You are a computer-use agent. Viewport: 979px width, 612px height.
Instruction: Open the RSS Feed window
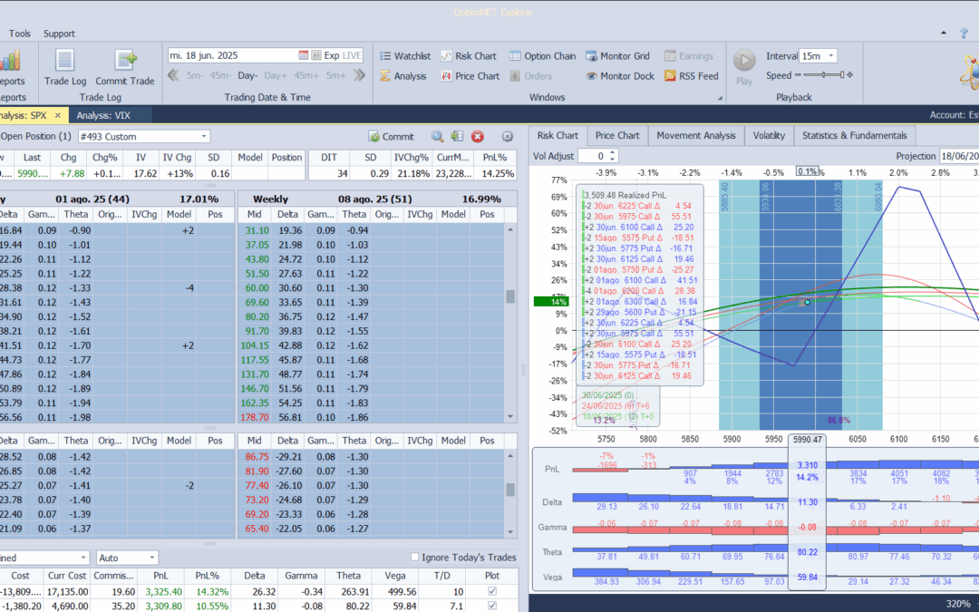tap(691, 75)
